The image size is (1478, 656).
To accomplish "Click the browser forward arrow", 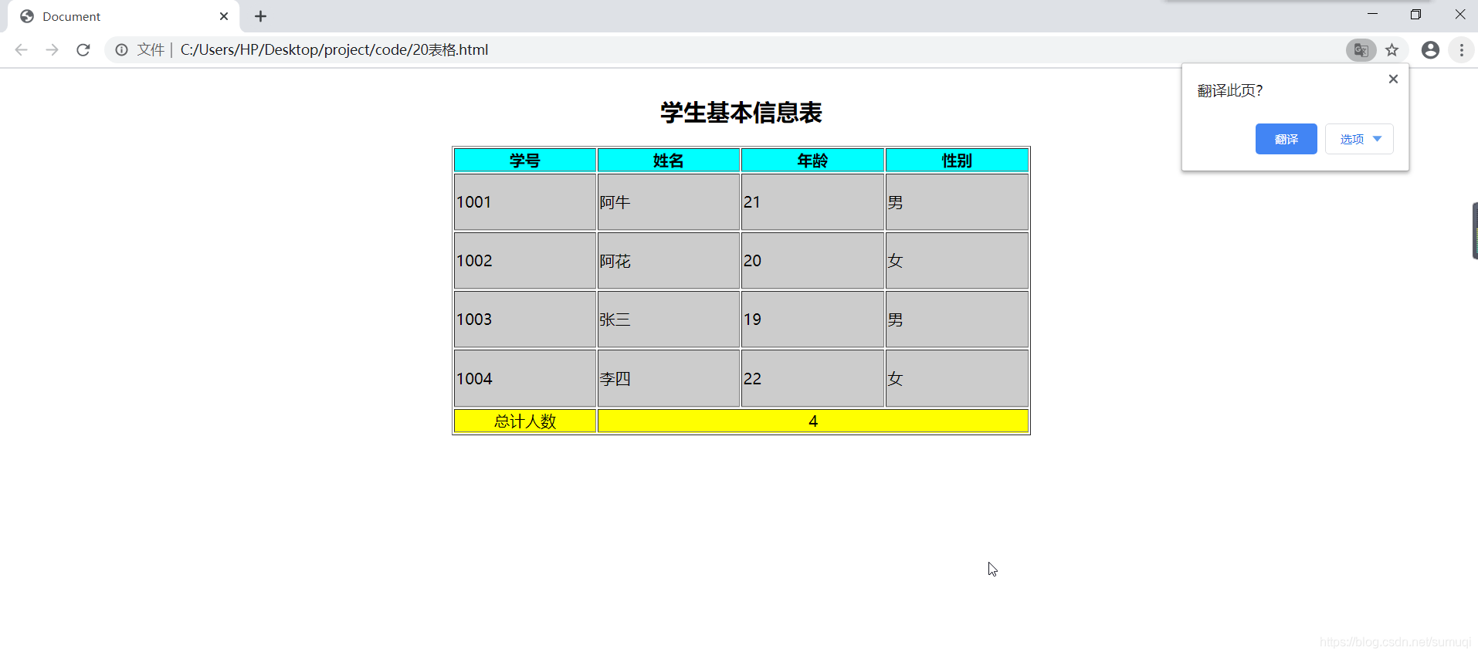I will click(x=52, y=50).
